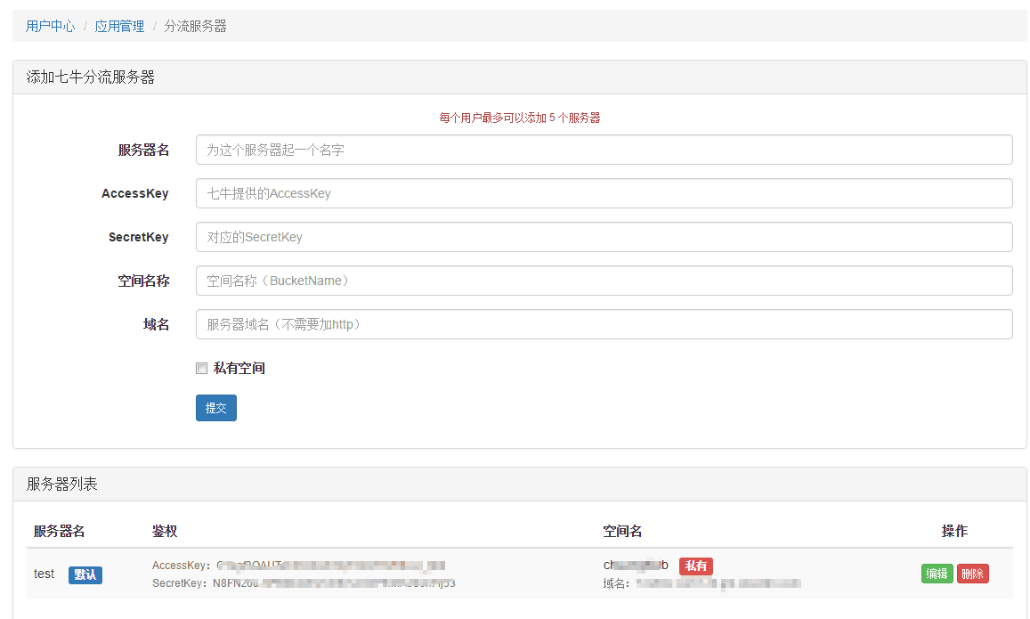Screen dimensions: 1030x619
Task: Click the 域名 server domain field
Action: [x=604, y=324]
